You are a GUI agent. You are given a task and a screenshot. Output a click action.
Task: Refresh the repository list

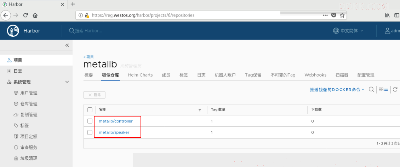coord(395,89)
